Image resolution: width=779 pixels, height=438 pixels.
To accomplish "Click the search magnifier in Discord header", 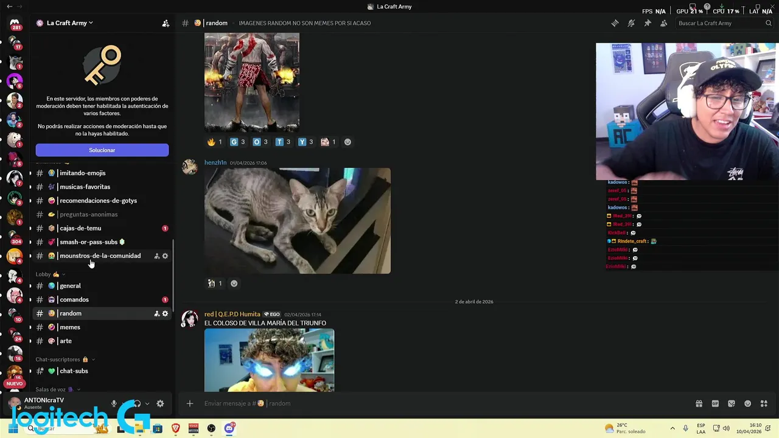I will (769, 23).
